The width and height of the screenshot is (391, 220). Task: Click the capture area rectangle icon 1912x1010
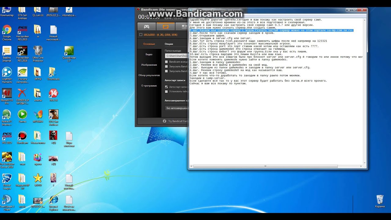141,35
